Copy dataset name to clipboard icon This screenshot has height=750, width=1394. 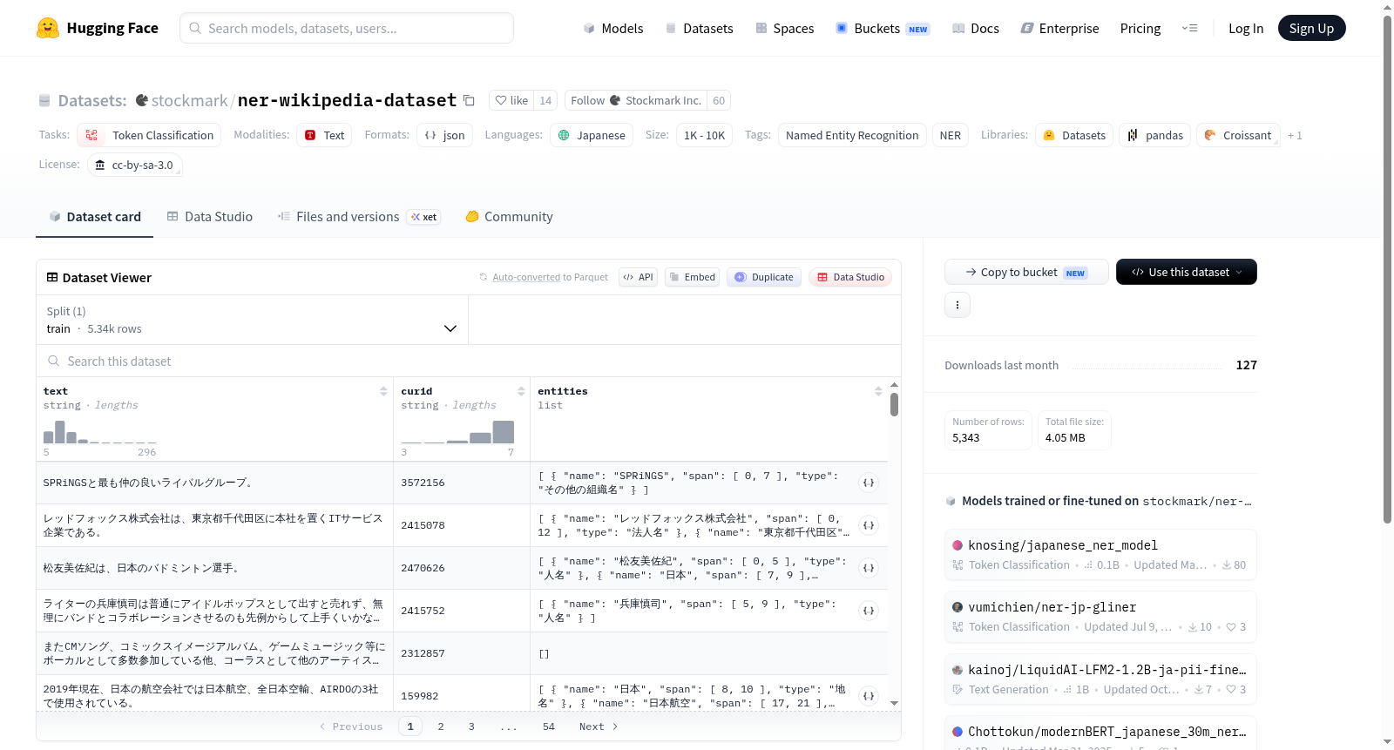(x=469, y=100)
